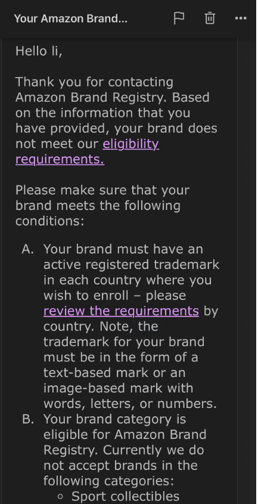Click the "Your Amazon Brand..." subject title
The image size is (258, 504).
pyautogui.click(x=71, y=18)
